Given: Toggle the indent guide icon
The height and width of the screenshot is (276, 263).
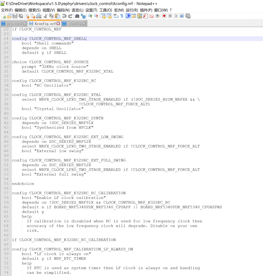Looking at the screenshot, I should pos(128,16).
